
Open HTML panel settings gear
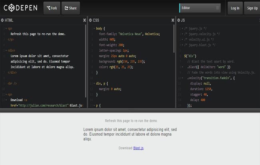click(2, 20)
